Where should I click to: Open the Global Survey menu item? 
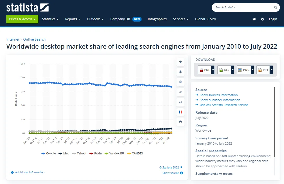click(206, 19)
